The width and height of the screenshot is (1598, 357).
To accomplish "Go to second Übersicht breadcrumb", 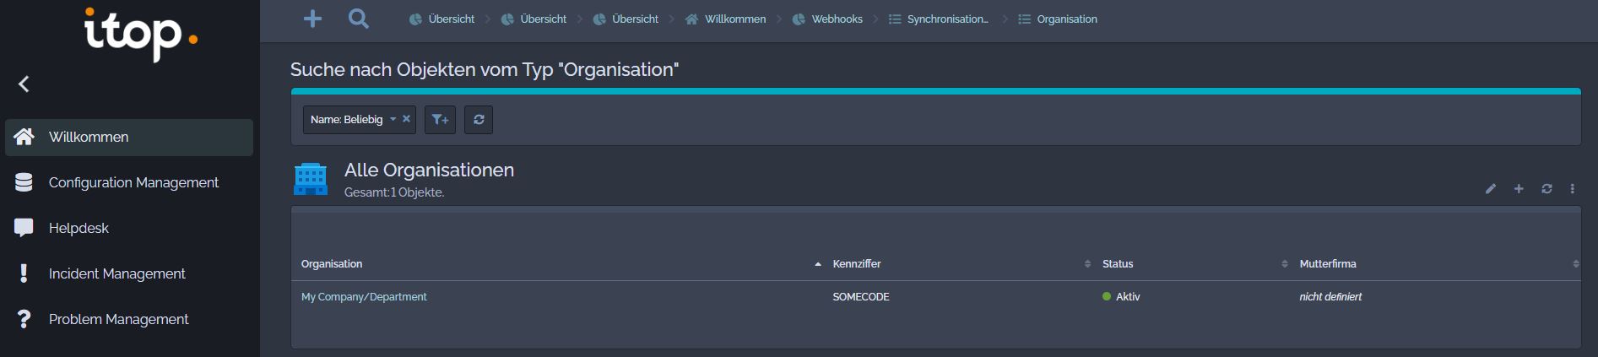I will click(x=534, y=19).
